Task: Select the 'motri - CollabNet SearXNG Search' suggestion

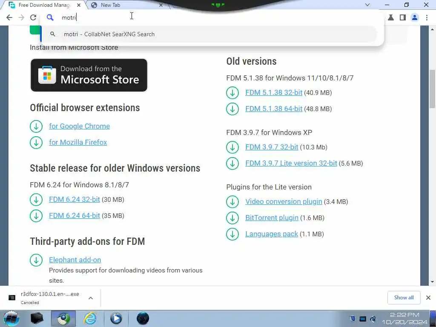Action: tap(209, 34)
